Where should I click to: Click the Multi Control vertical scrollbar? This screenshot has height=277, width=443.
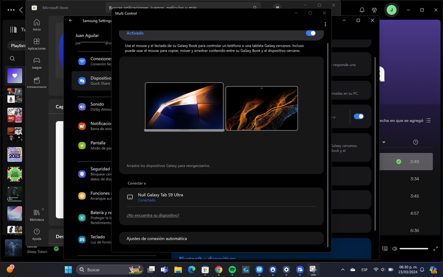(328, 145)
